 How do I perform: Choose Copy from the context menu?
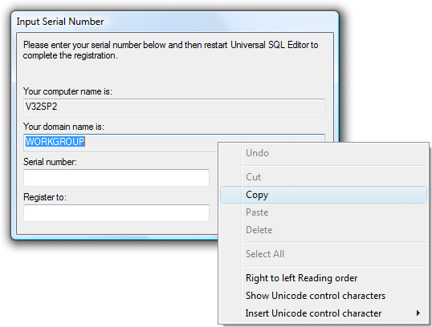pyautogui.click(x=324, y=195)
